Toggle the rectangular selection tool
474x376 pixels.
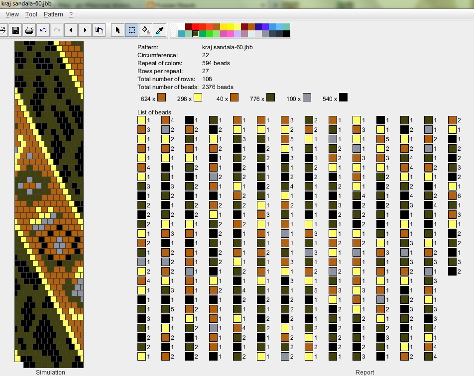(x=131, y=30)
